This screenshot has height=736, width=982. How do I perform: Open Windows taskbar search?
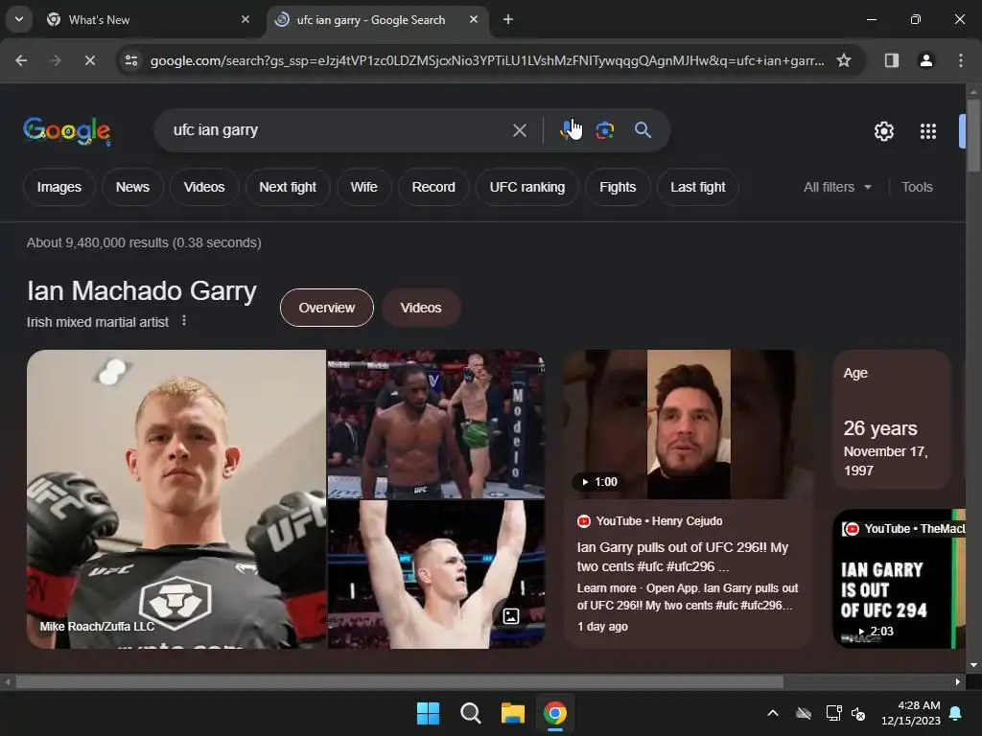(x=470, y=713)
